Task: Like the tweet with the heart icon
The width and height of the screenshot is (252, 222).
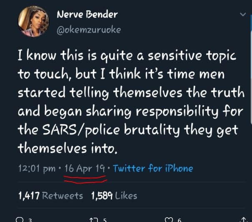Action: (x=168, y=220)
